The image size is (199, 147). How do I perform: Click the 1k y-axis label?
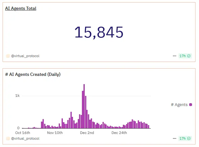pyautogui.click(x=17, y=96)
